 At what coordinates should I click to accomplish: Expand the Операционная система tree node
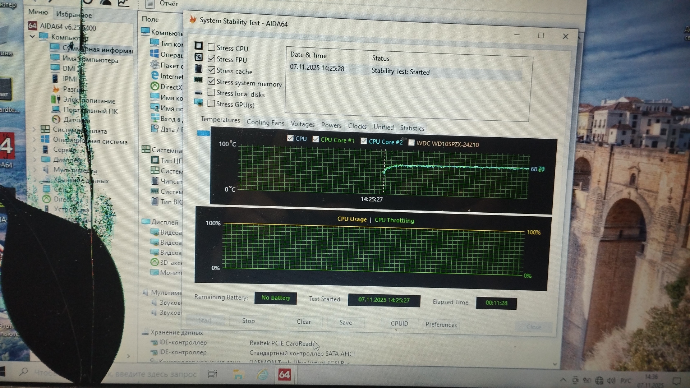point(34,139)
